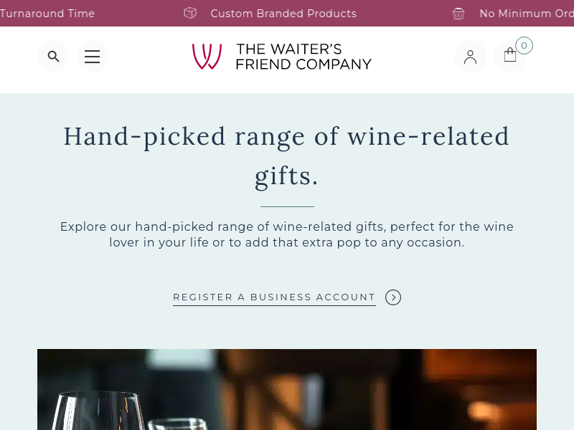Screen dimensions: 574x430
Task: Click the red W logo emblem
Action: [207, 57]
